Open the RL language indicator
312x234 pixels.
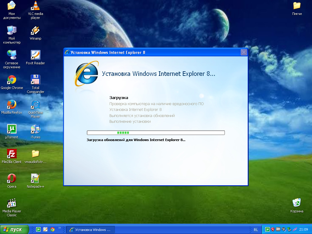[256, 230]
